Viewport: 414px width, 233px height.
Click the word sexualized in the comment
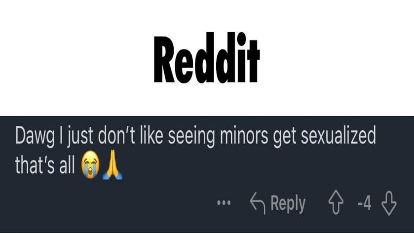338,135
